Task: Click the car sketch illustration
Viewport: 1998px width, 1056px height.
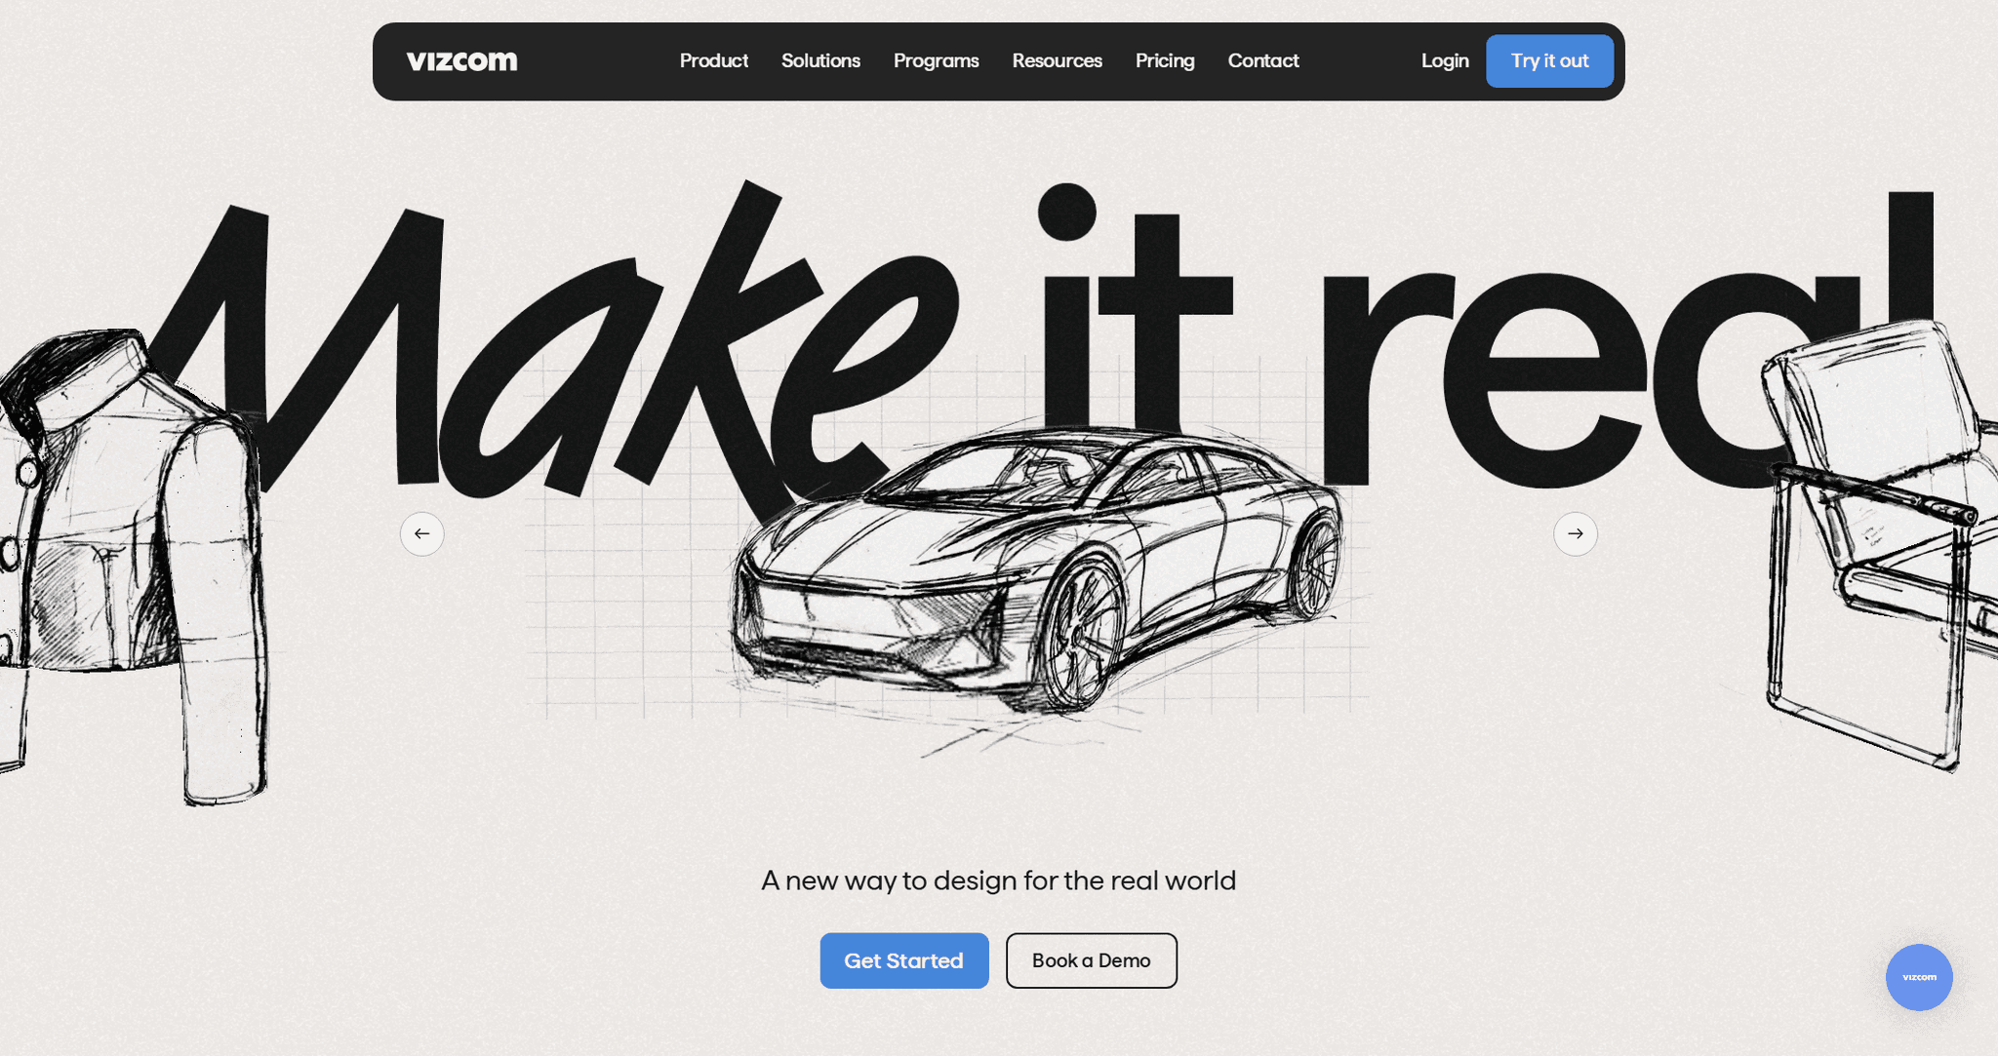Action: 1034,575
